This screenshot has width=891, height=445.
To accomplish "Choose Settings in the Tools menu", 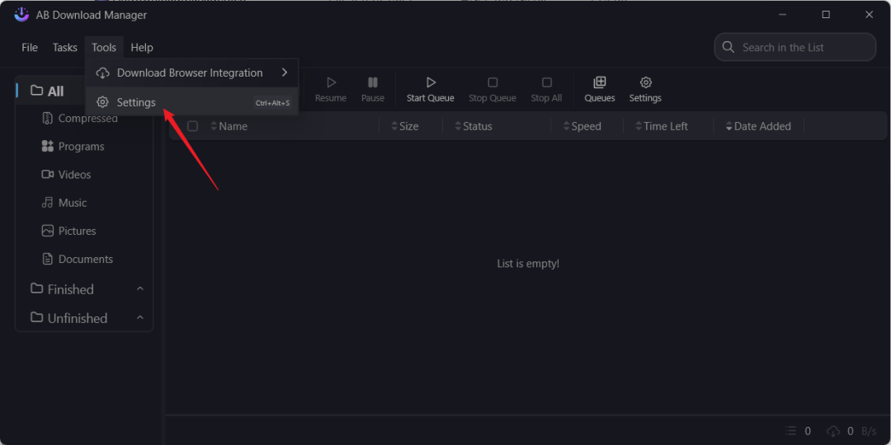I will pos(192,102).
